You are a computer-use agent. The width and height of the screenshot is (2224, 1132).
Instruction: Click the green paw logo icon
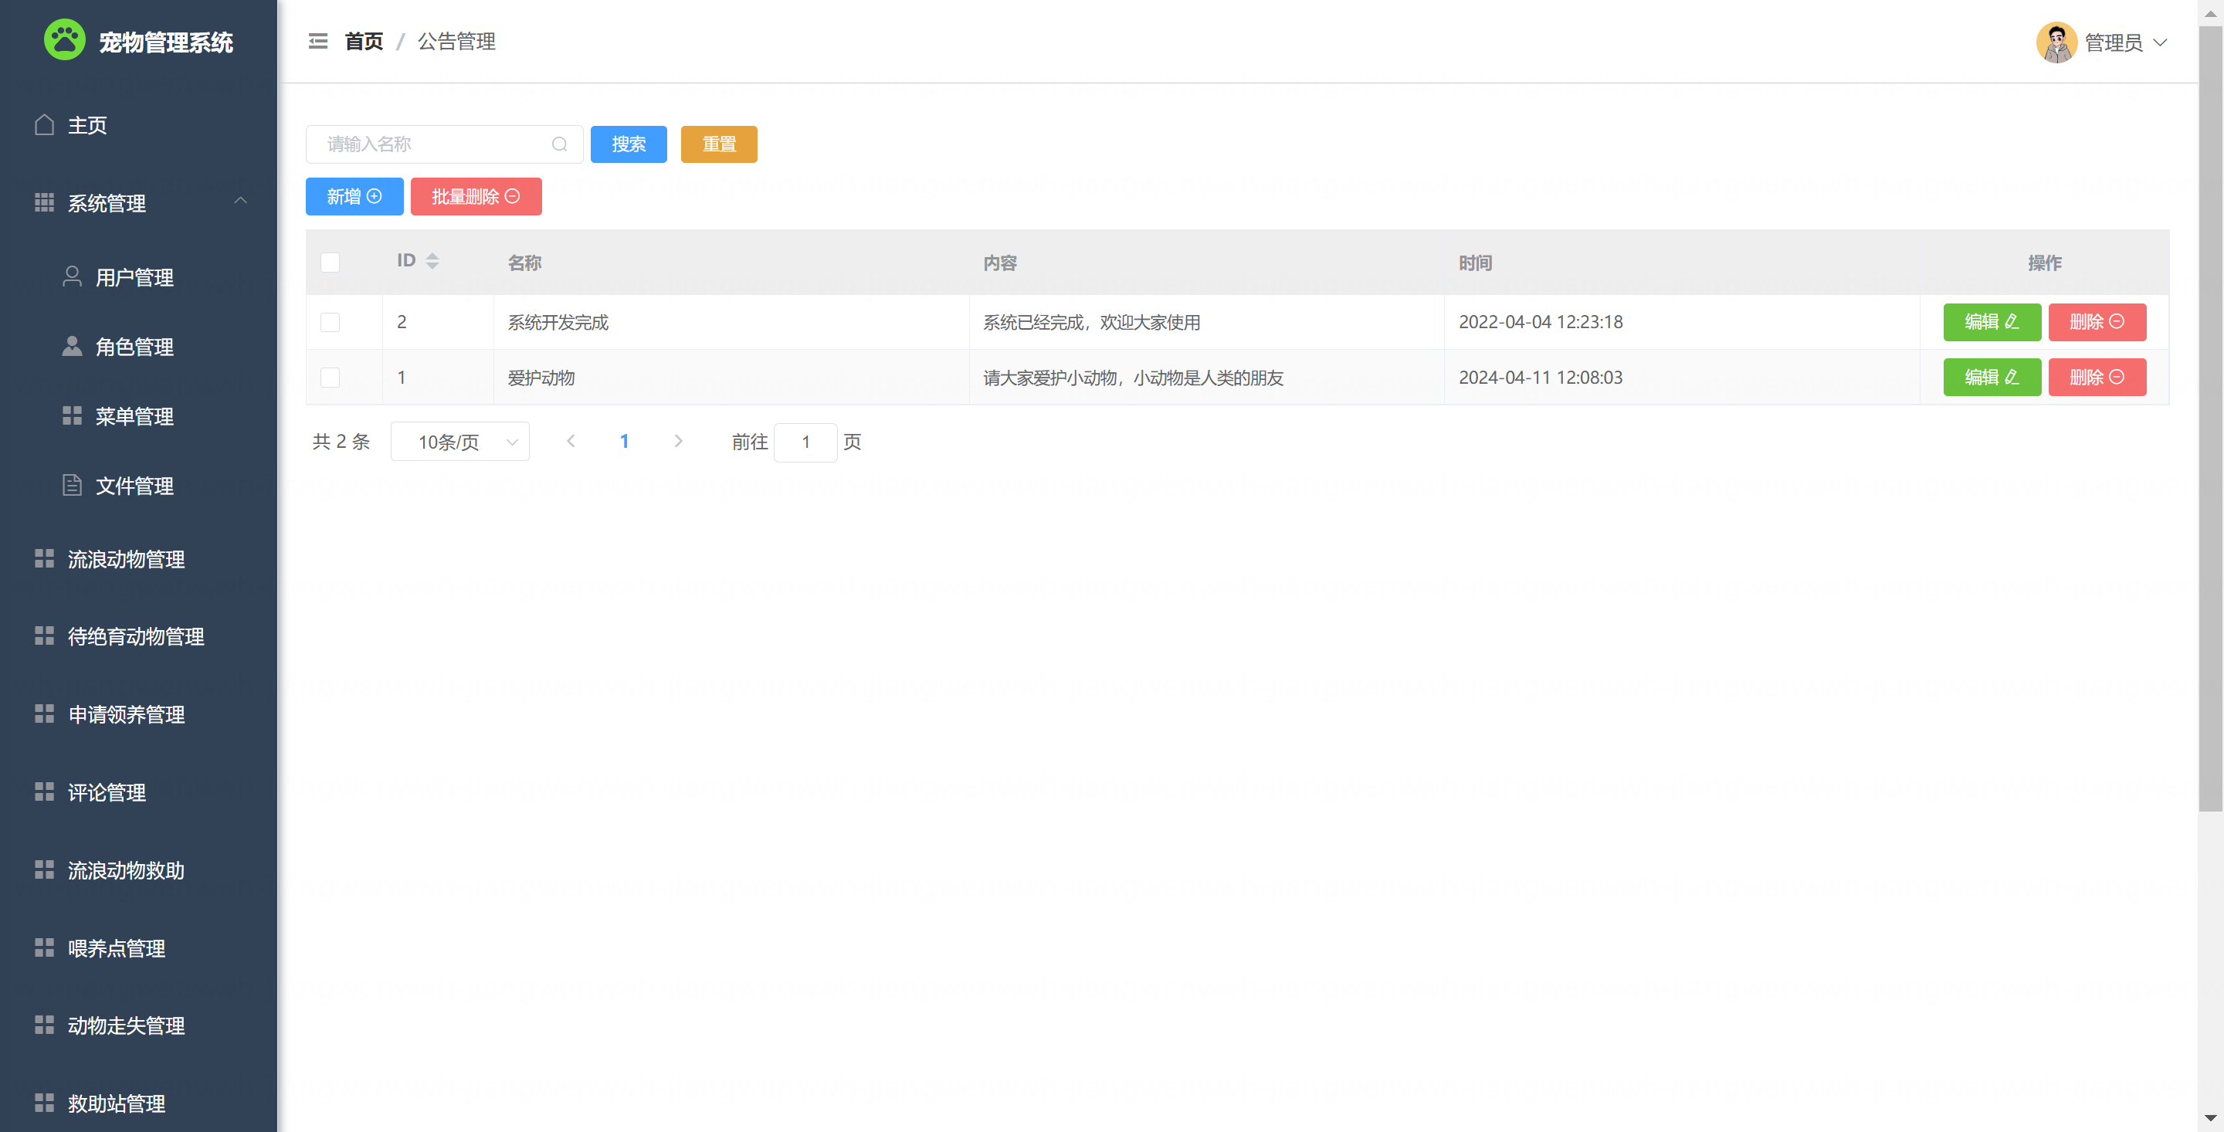tap(65, 41)
